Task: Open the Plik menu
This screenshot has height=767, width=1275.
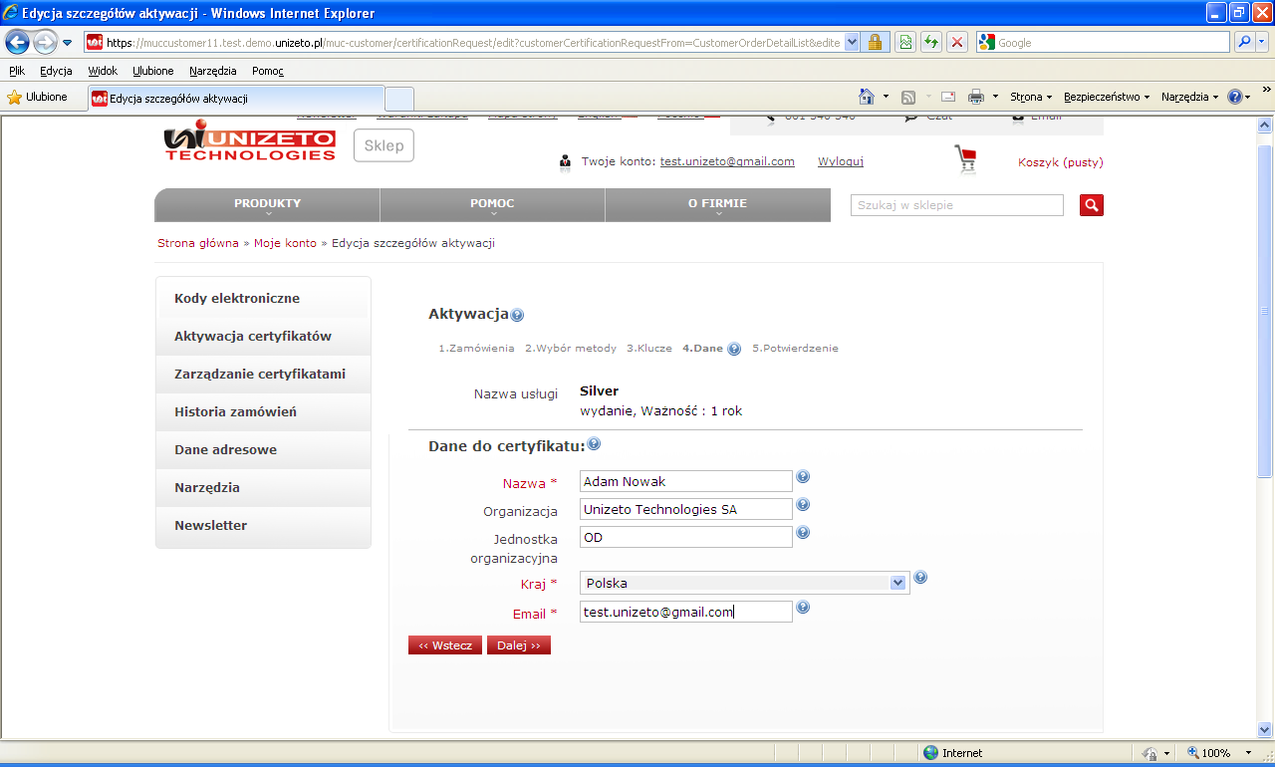Action: [17, 71]
